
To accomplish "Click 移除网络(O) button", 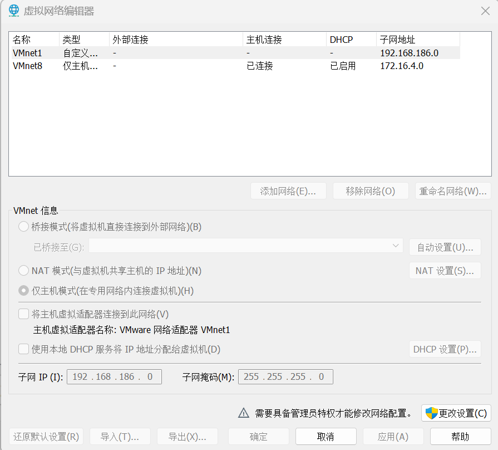I will coord(371,191).
